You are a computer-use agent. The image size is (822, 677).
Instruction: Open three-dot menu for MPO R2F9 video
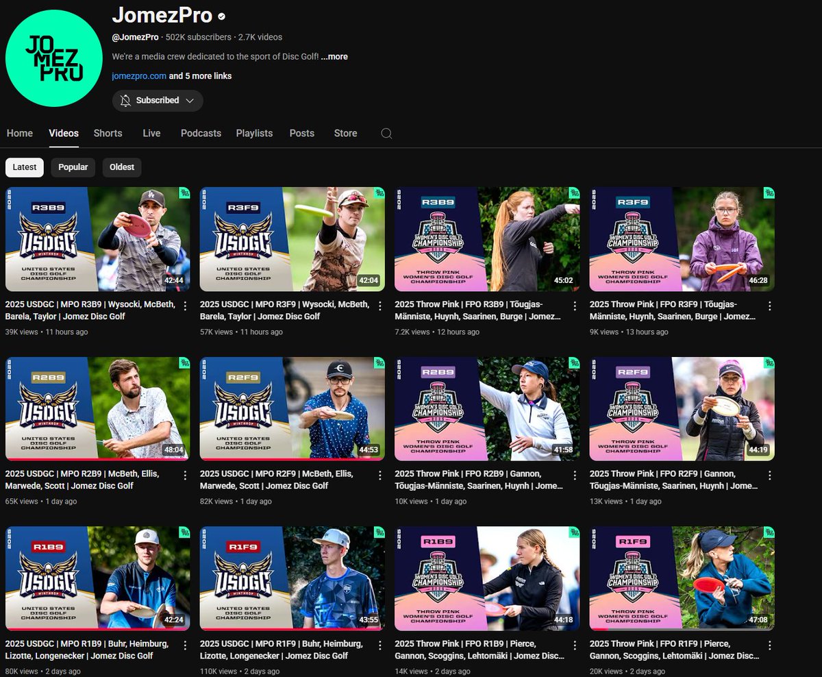point(379,476)
